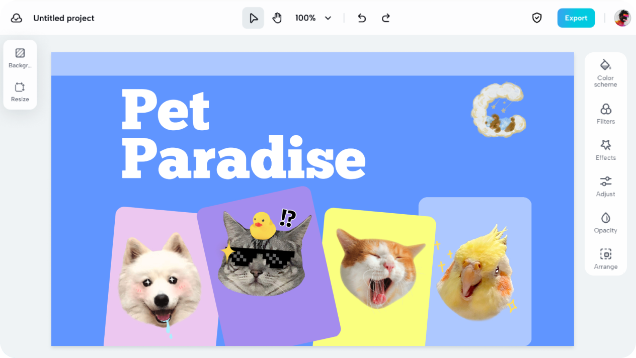Image resolution: width=636 pixels, height=358 pixels.
Task: Select the cloud sticker on canvas
Action: 499,111
